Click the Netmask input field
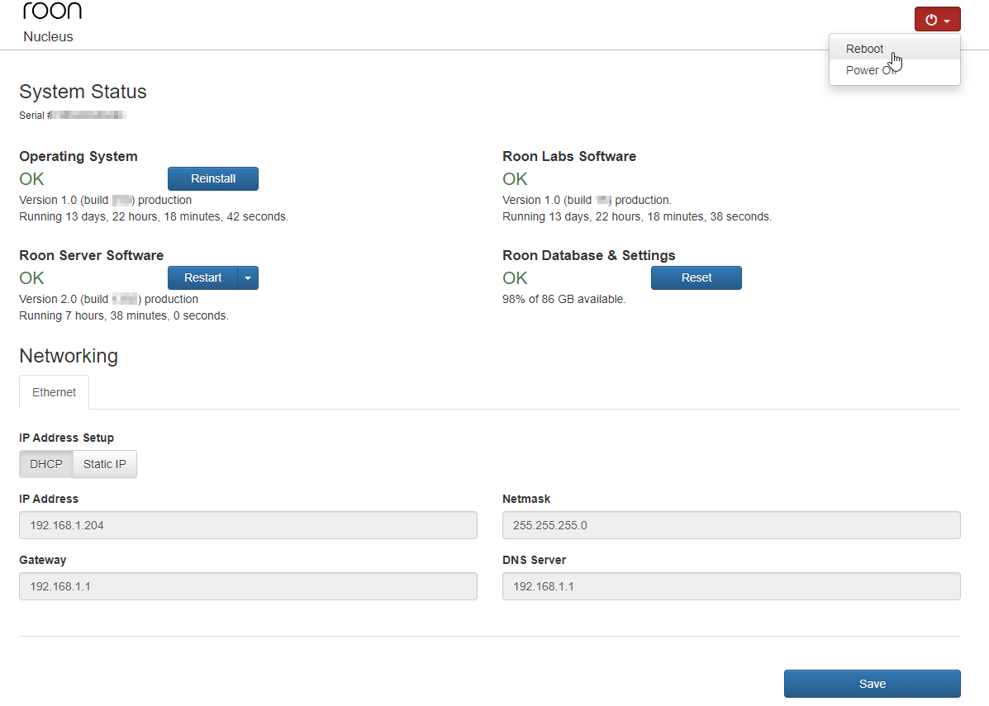Image resolution: width=989 pixels, height=706 pixels. coord(731,525)
